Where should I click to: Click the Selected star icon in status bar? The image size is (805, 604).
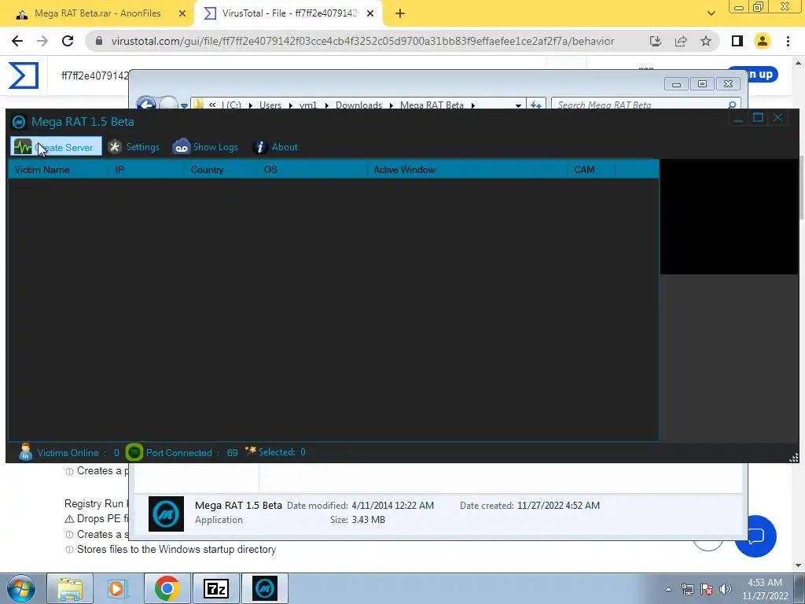click(250, 451)
